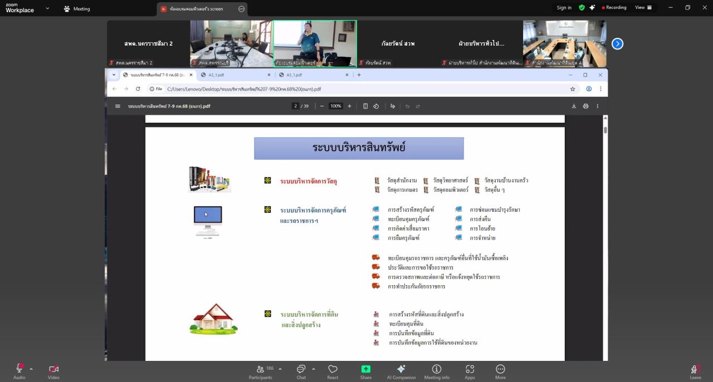
Task: Select the Meeting tab in title bar
Action: pyautogui.click(x=77, y=9)
